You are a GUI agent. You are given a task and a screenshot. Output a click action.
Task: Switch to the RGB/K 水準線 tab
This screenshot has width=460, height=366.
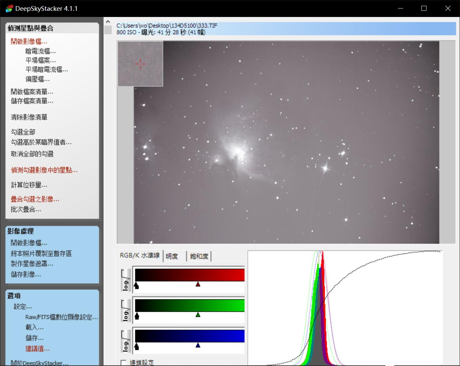pyautogui.click(x=140, y=256)
